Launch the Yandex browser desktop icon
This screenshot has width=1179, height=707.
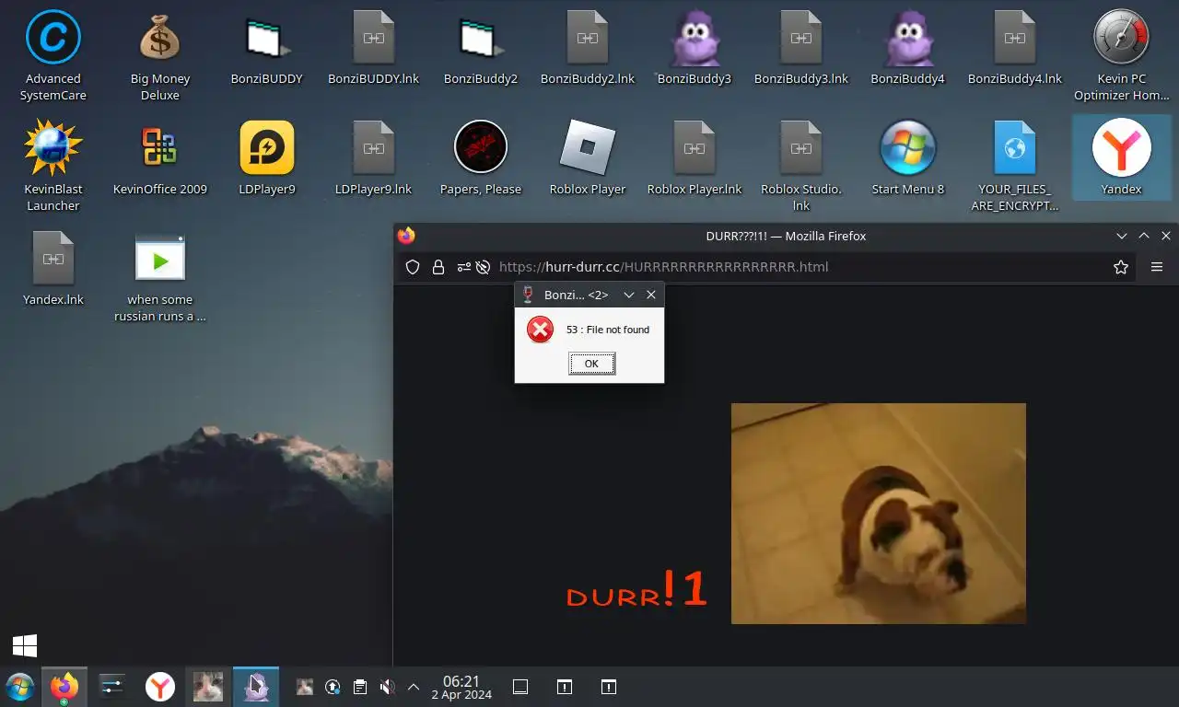tap(1122, 158)
